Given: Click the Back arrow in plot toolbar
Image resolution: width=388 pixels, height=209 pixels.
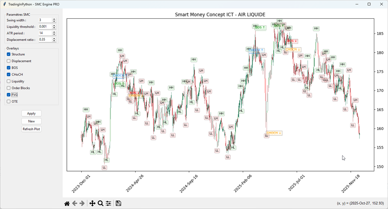Looking at the screenshot, I should (75, 204).
